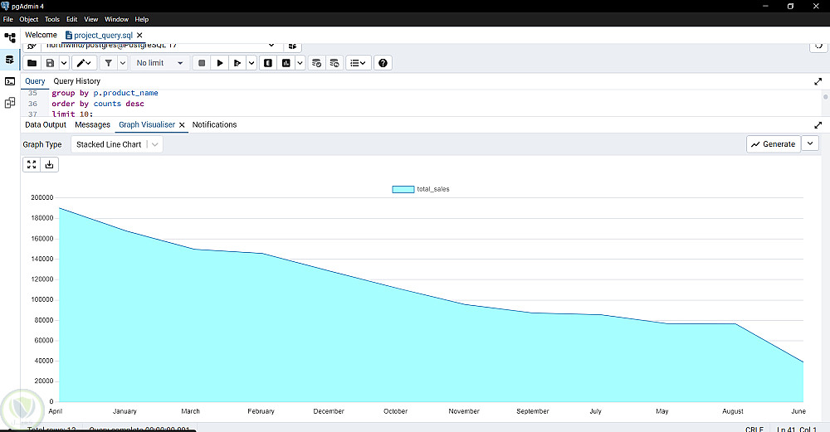Click the Filter funnel icon
This screenshot has height=432, width=830.
(x=109, y=63)
